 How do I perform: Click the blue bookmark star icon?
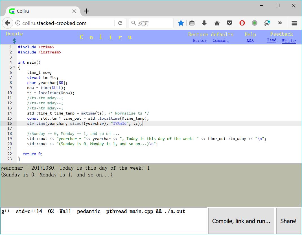pos(181,23)
